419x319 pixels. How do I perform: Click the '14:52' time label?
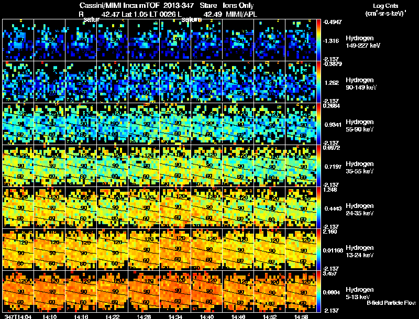[270, 316]
